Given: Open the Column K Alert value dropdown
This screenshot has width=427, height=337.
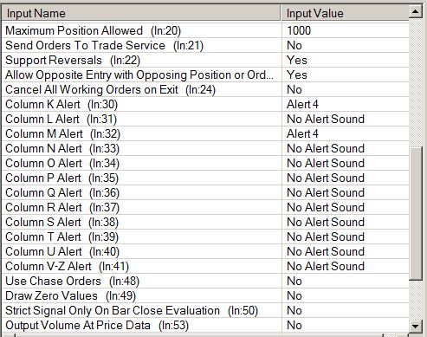Looking at the screenshot, I should pos(346,104).
